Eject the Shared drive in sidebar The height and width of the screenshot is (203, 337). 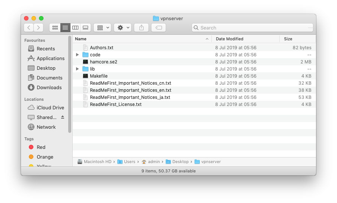[x=63, y=117]
